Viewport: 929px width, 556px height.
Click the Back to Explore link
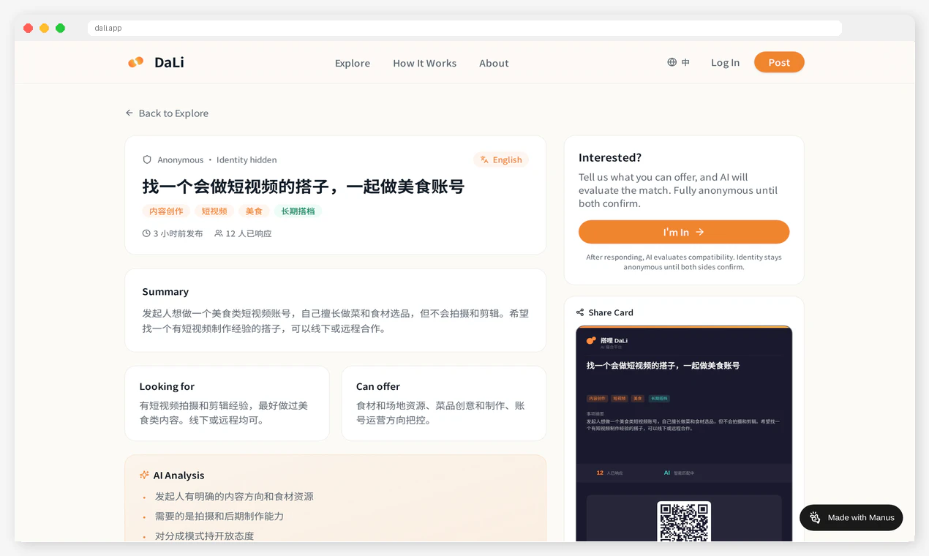pyautogui.click(x=167, y=113)
